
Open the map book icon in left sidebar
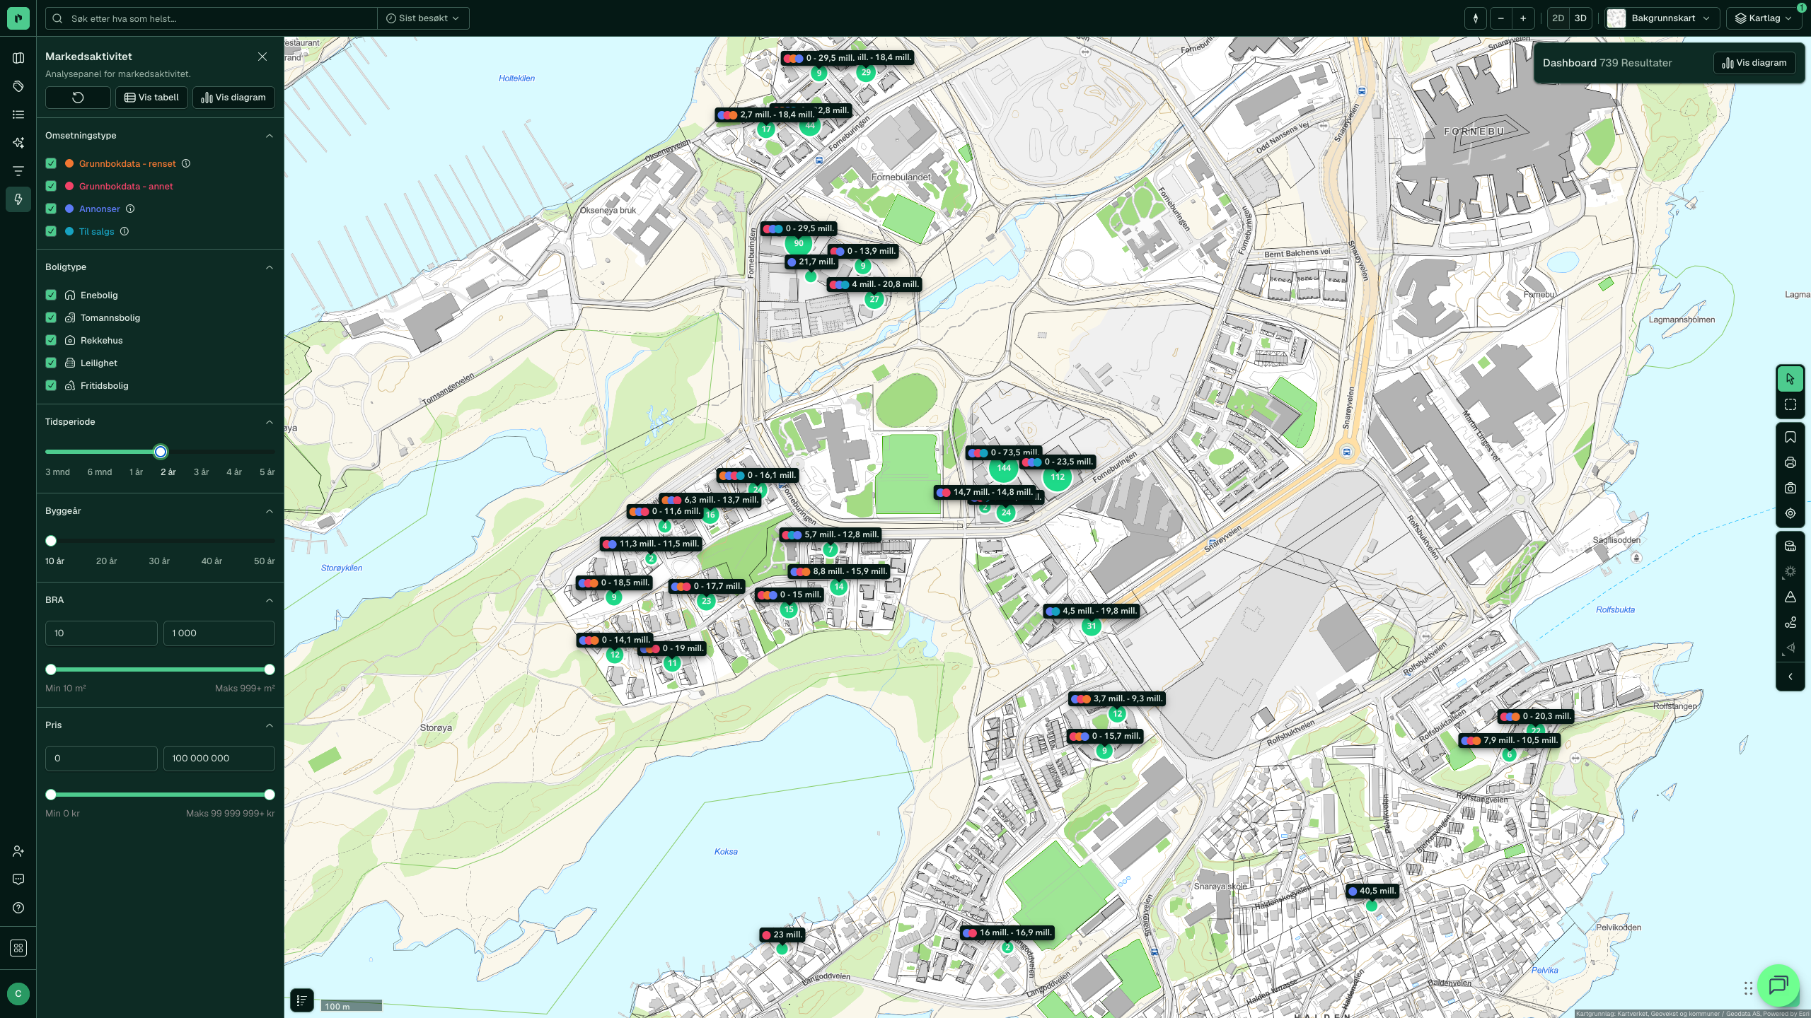tap(18, 58)
